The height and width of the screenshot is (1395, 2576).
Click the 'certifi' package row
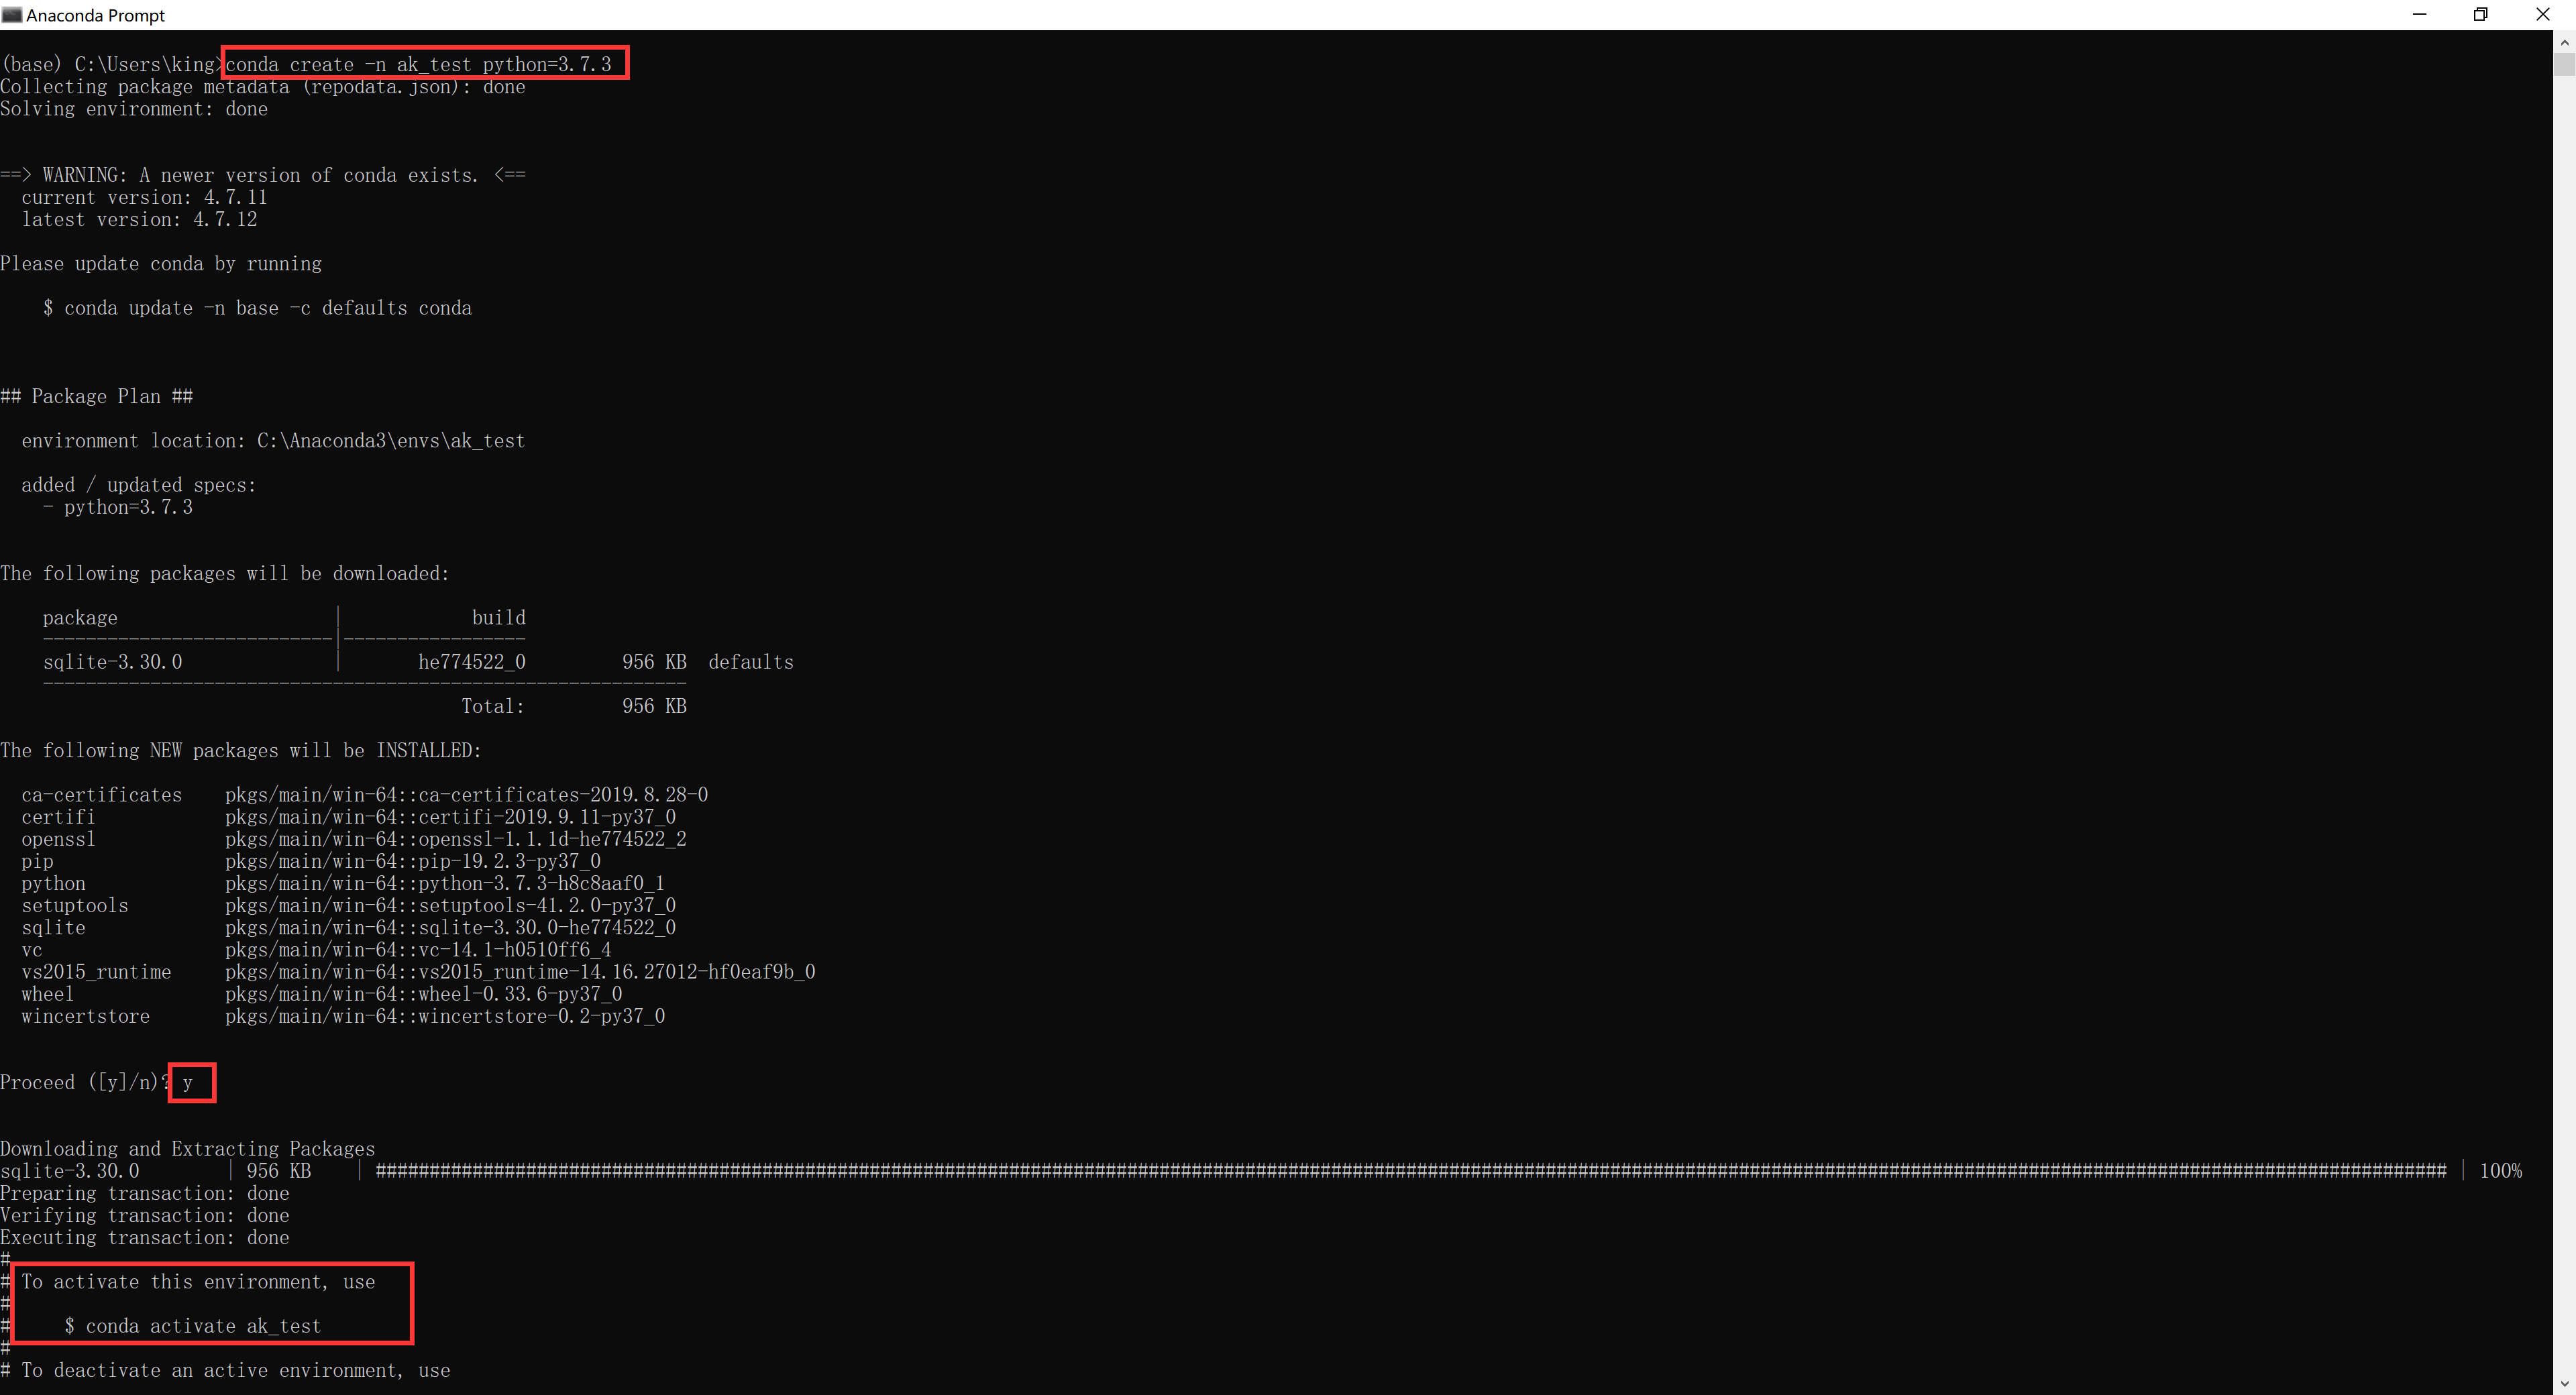[349, 817]
